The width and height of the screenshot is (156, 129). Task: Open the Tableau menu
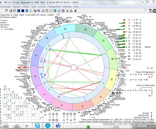(17, 7)
